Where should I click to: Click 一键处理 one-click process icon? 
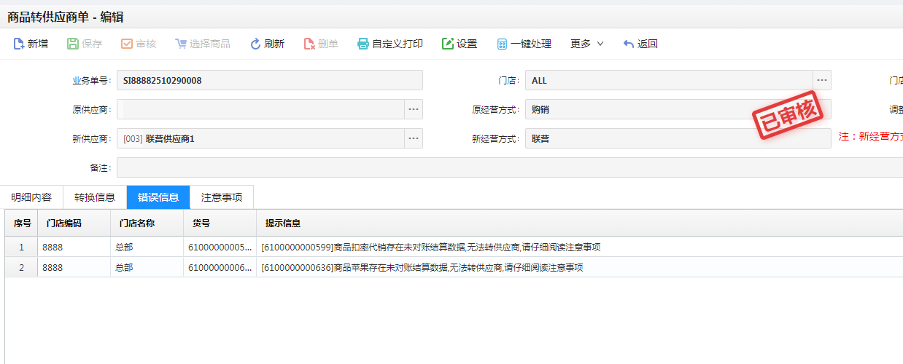click(x=502, y=44)
